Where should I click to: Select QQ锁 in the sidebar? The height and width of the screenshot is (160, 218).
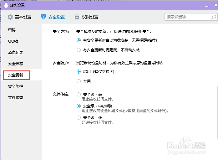(13, 41)
